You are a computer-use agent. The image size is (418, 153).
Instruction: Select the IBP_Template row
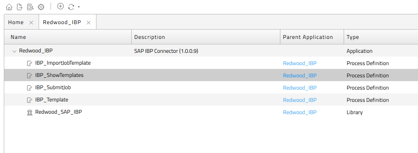pyautogui.click(x=211, y=100)
